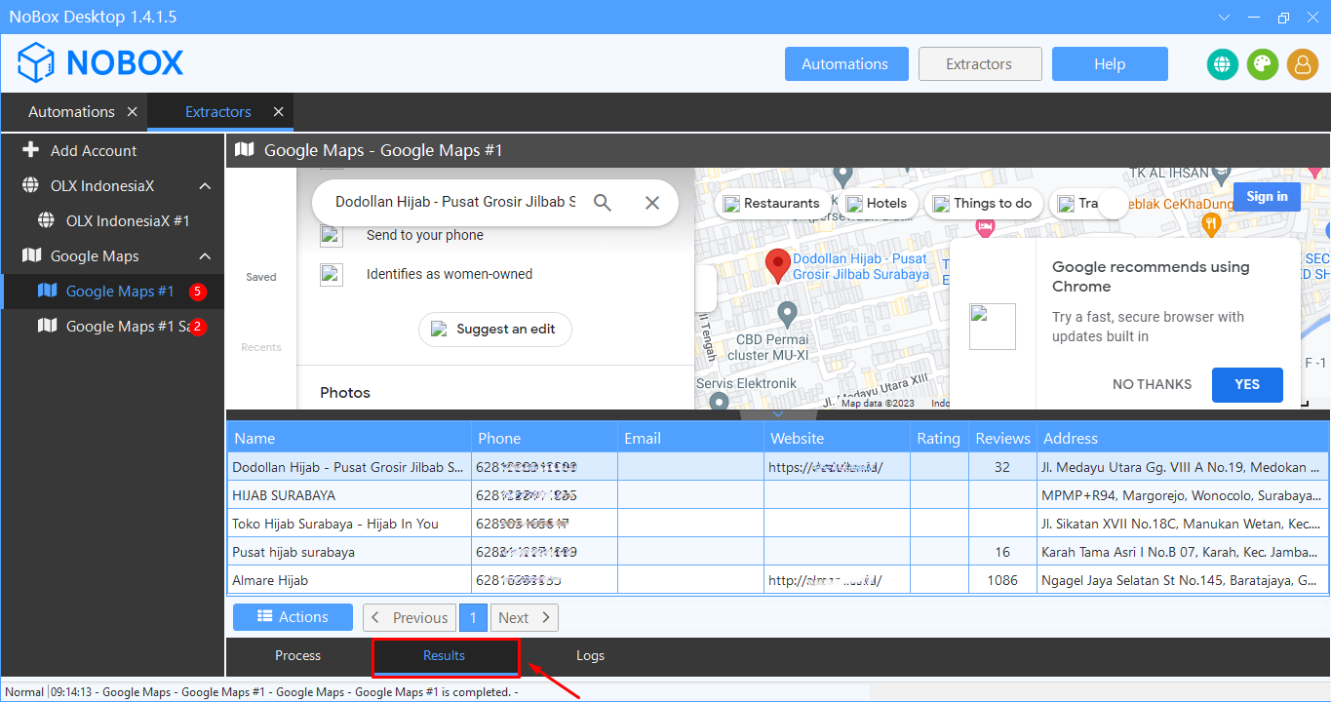1331x702 pixels.
Task: Click the Next page button
Action: click(525, 617)
